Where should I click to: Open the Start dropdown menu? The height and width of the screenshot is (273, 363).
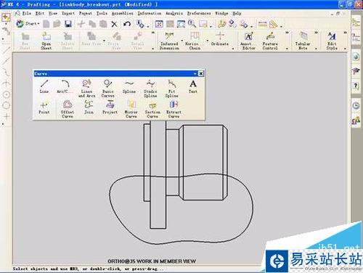coord(28,24)
